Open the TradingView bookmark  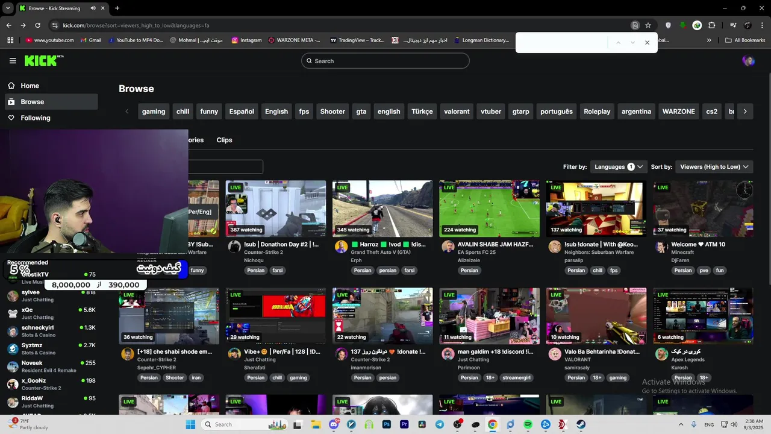click(357, 40)
